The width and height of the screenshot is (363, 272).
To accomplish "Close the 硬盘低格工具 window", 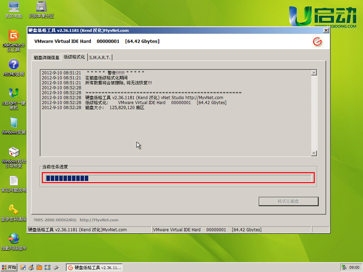I will coord(326,30).
